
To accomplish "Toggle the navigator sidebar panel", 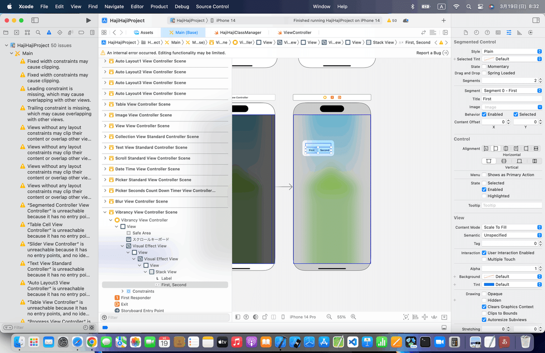I will [35, 20].
